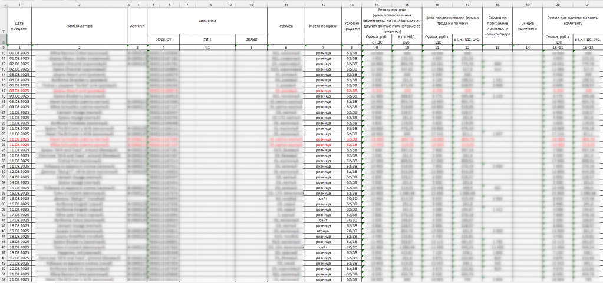Select the 'Розничная цена' header cell
This screenshot has height=283, width=603.
pos(392,21)
